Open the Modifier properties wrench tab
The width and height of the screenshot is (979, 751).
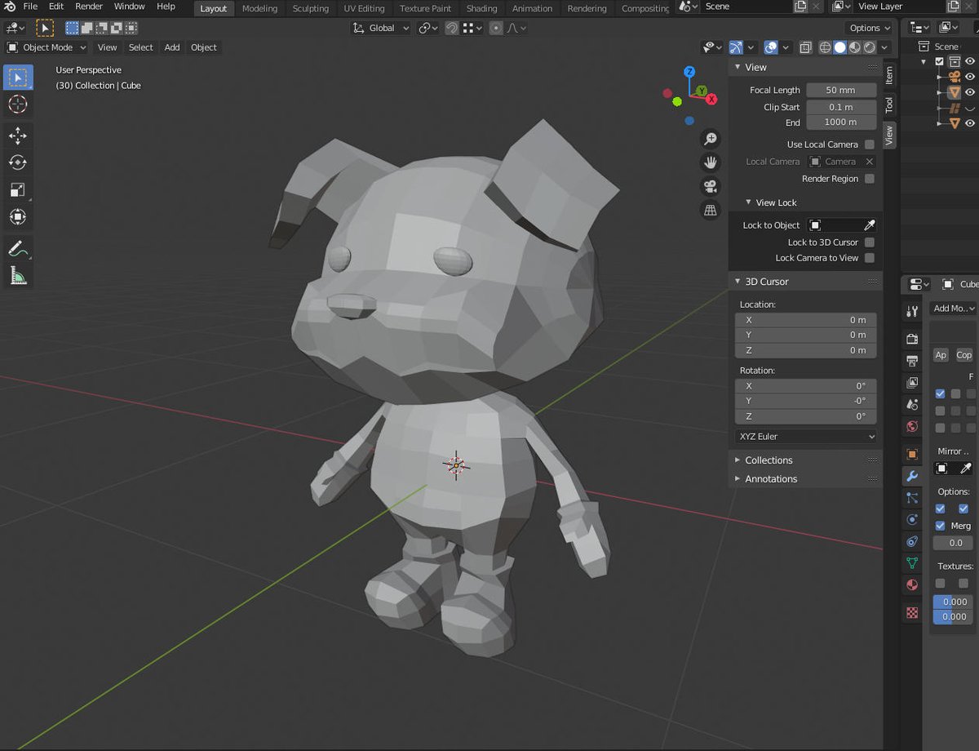(x=912, y=476)
